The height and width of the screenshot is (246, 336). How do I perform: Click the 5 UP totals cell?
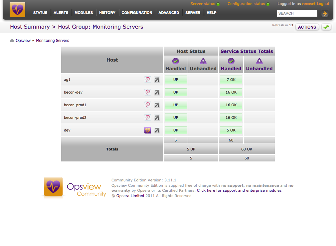[x=191, y=149]
